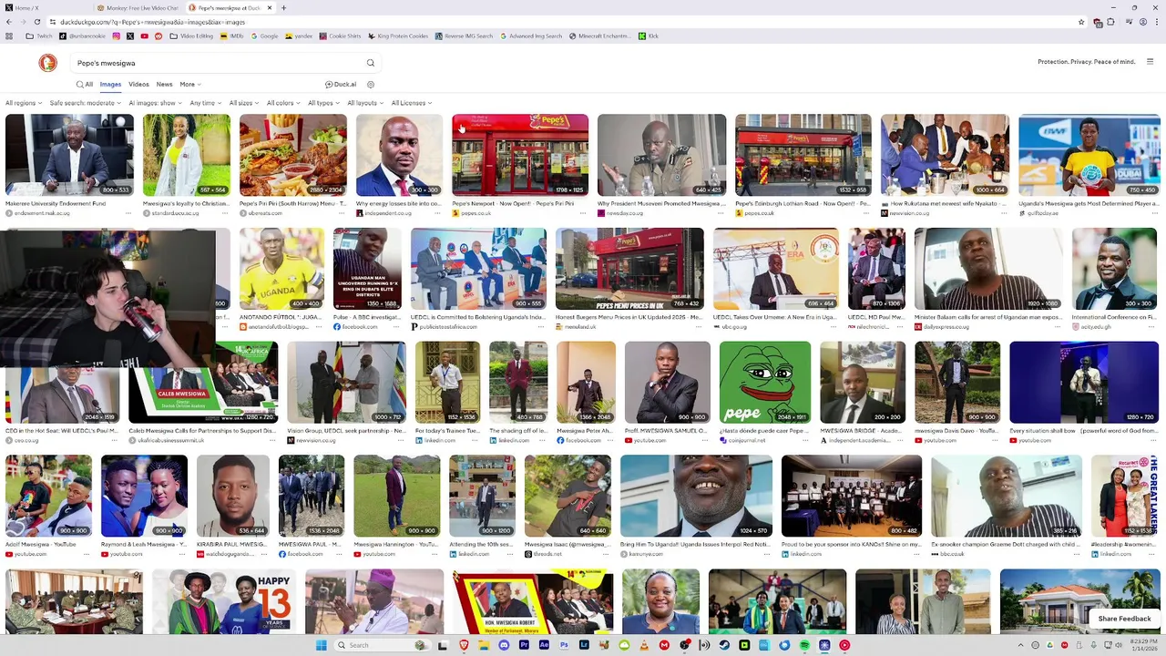Expand Safe search: moderate dropdown

pos(86,103)
